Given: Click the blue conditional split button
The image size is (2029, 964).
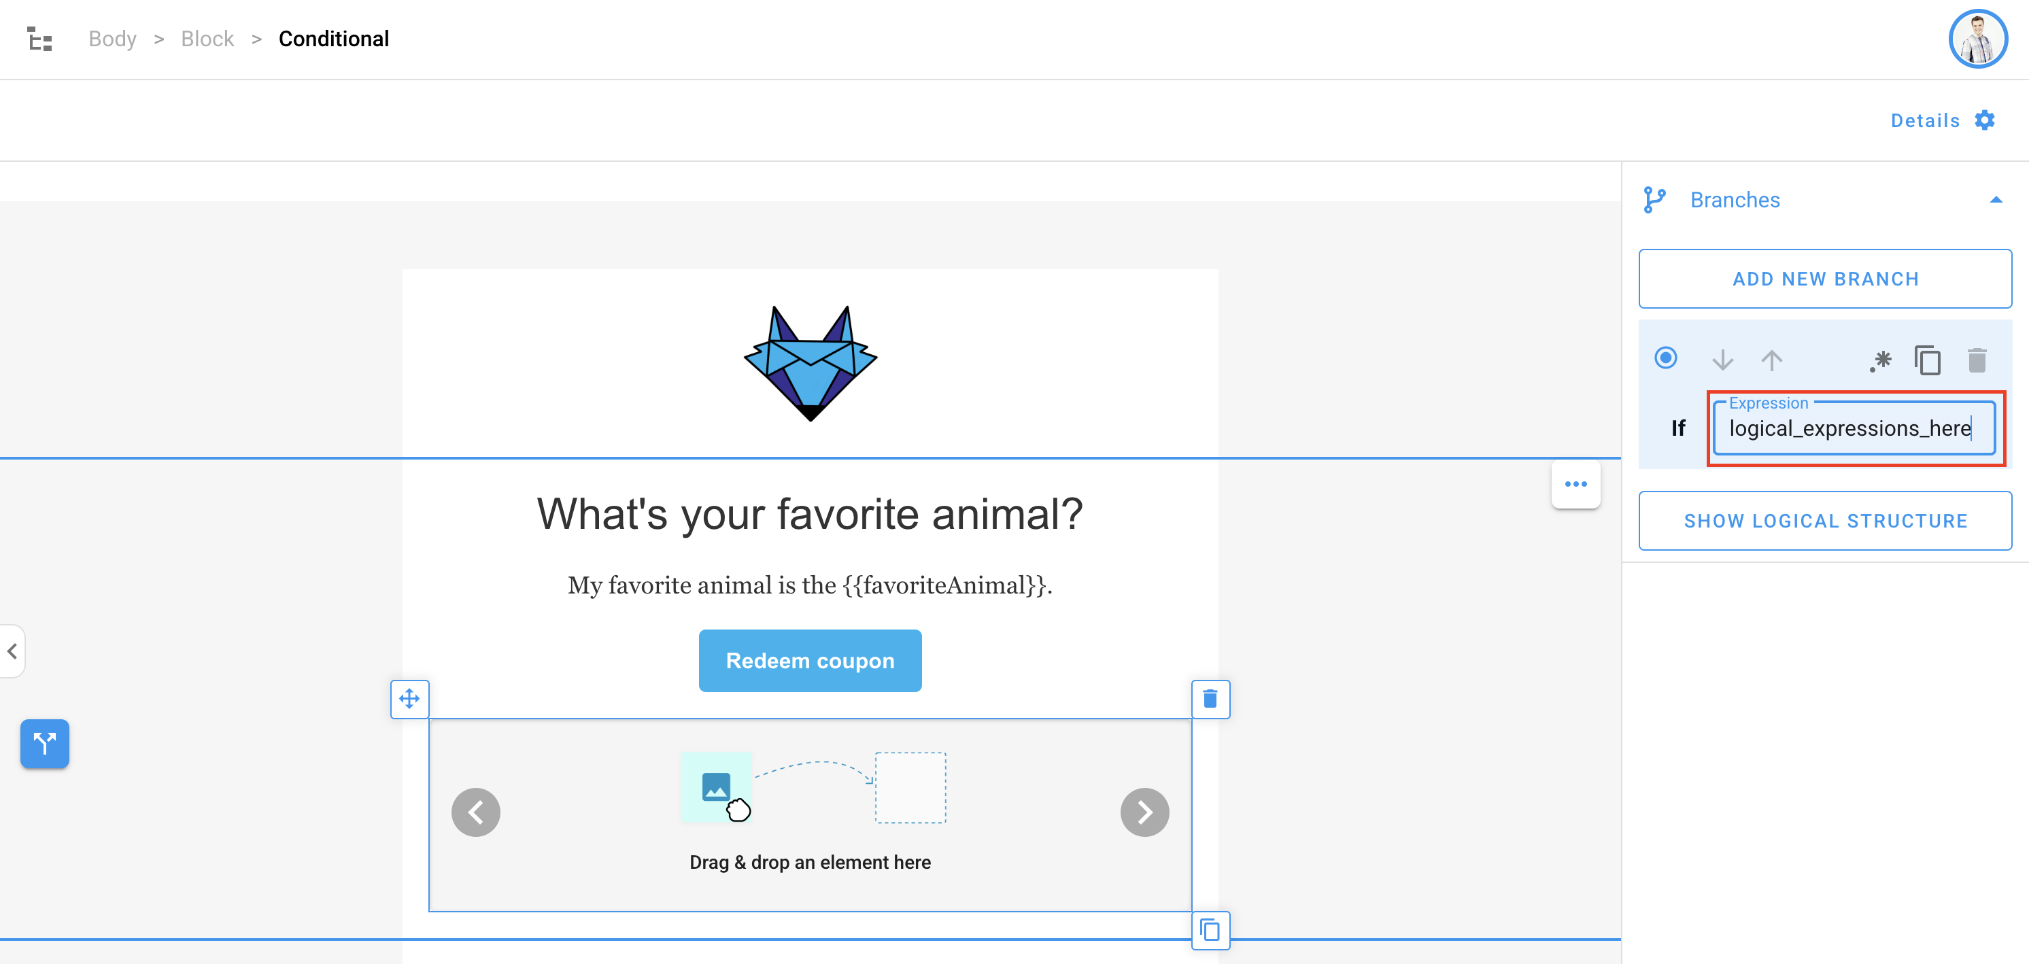Looking at the screenshot, I should 45,742.
